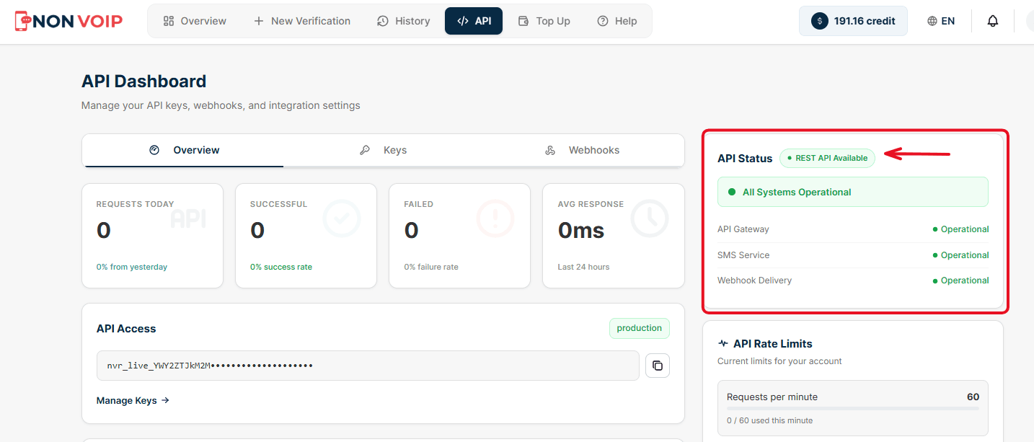Click the Failed requests card
This screenshot has width=1034, height=442.
coord(460,236)
